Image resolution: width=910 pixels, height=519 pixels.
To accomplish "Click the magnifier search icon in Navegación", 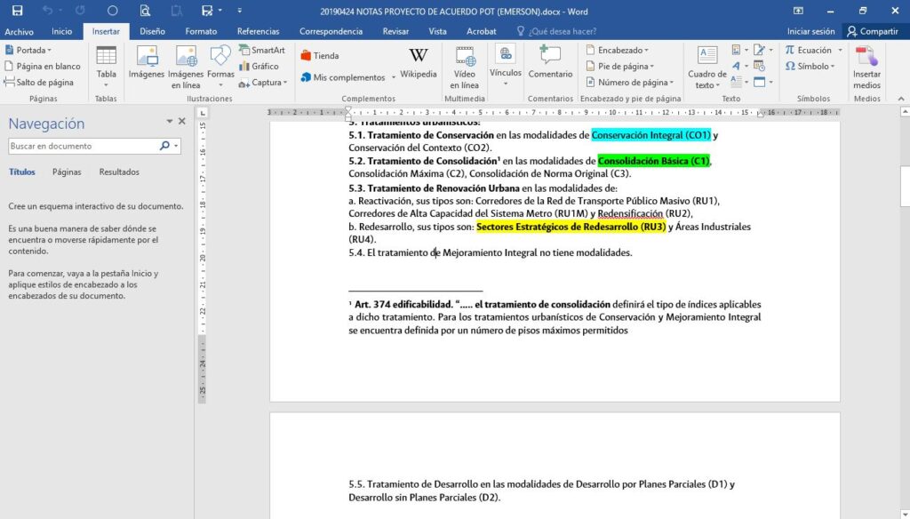I will (164, 147).
